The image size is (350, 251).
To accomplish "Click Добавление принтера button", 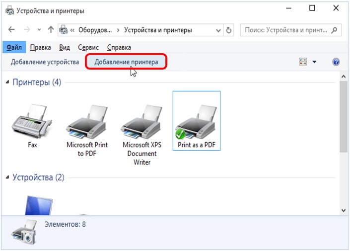I will coord(126,62).
